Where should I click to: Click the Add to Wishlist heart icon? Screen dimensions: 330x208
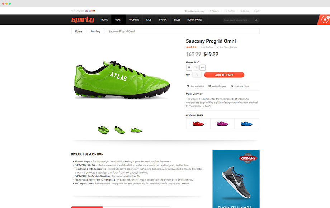pyautogui.click(x=188, y=86)
